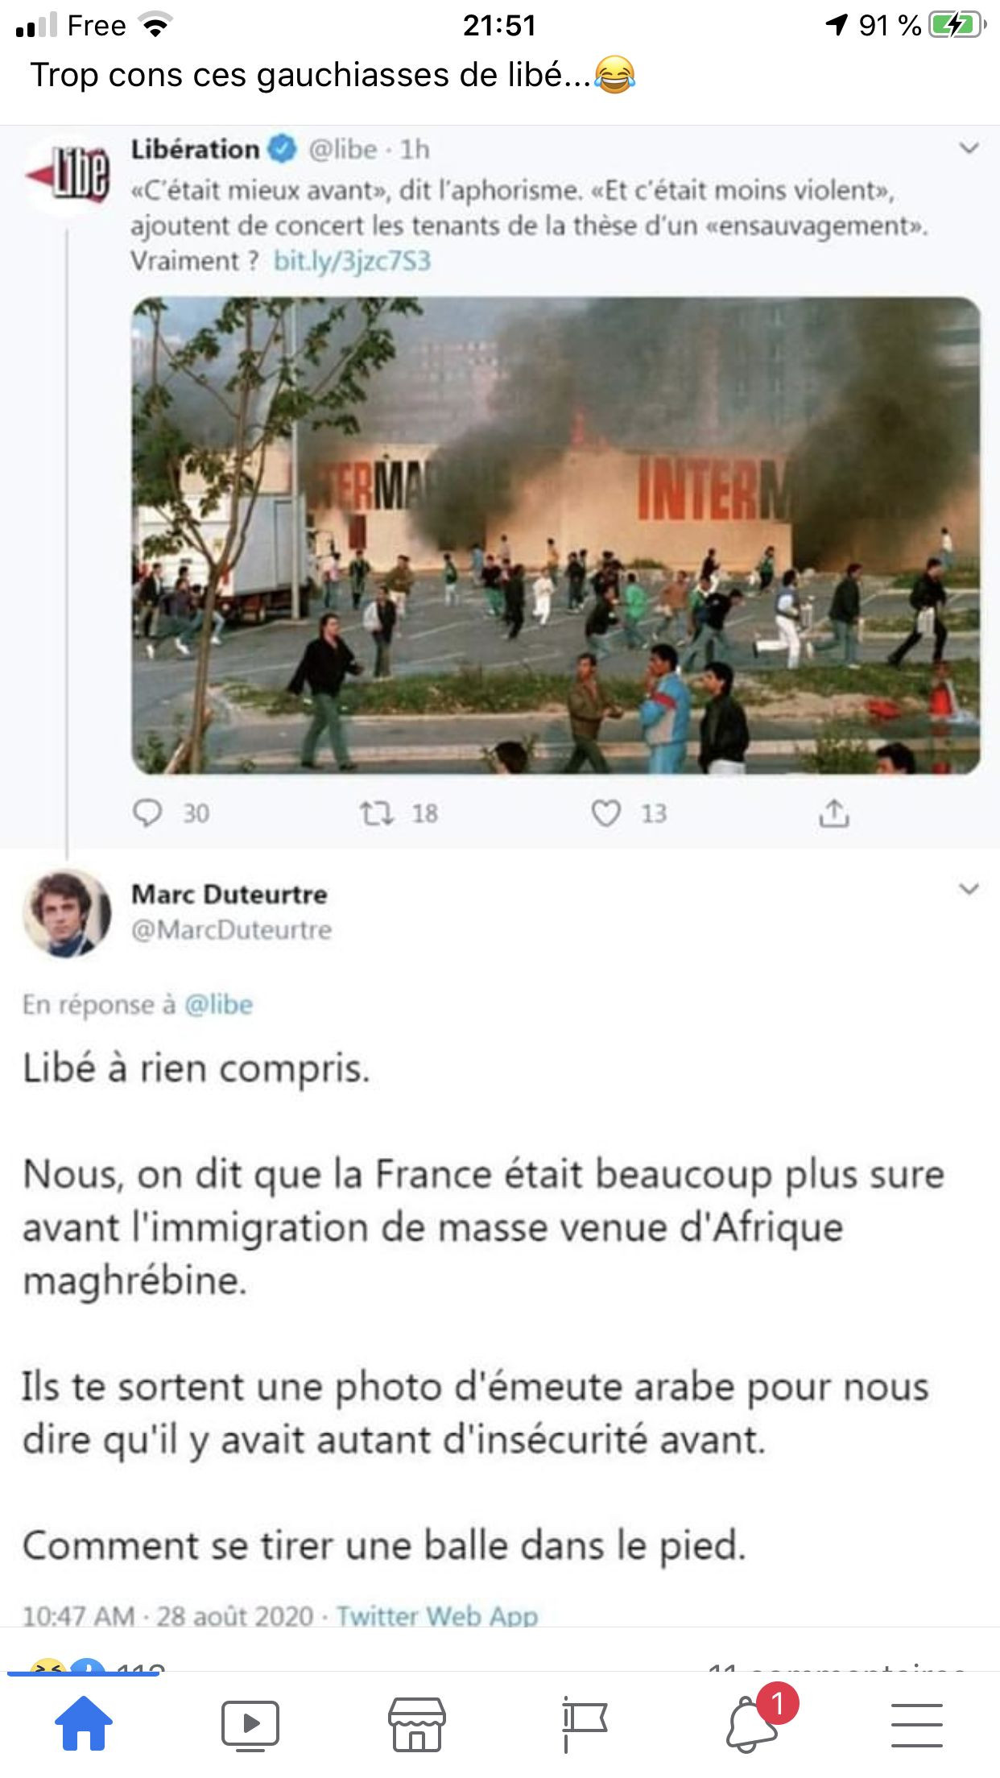This screenshot has width=1000, height=1778.
Task: Tap the retweet icon showing 18
Action: click(376, 813)
